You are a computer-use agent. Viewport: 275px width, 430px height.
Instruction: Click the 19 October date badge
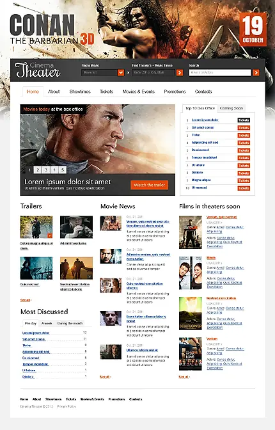click(253, 29)
